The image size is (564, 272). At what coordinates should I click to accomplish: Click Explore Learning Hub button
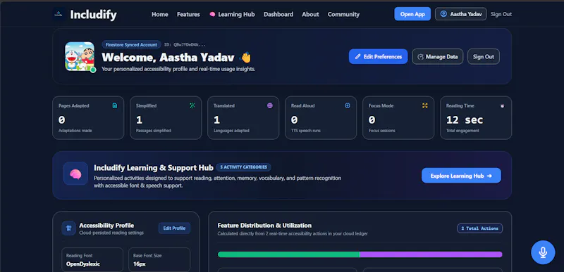coord(461,176)
